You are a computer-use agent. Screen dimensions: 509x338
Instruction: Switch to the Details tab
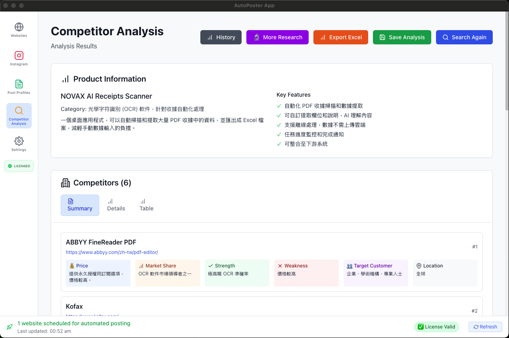coord(116,205)
